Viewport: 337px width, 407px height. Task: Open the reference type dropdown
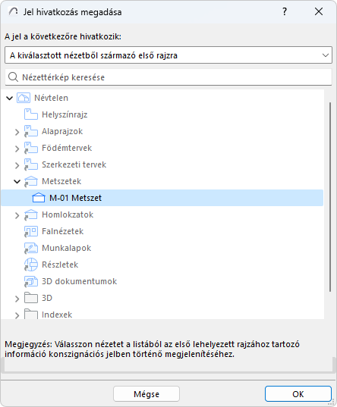tap(168, 55)
